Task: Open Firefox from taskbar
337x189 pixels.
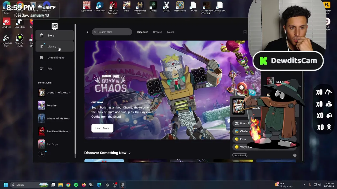Action: pyautogui.click(x=84, y=185)
